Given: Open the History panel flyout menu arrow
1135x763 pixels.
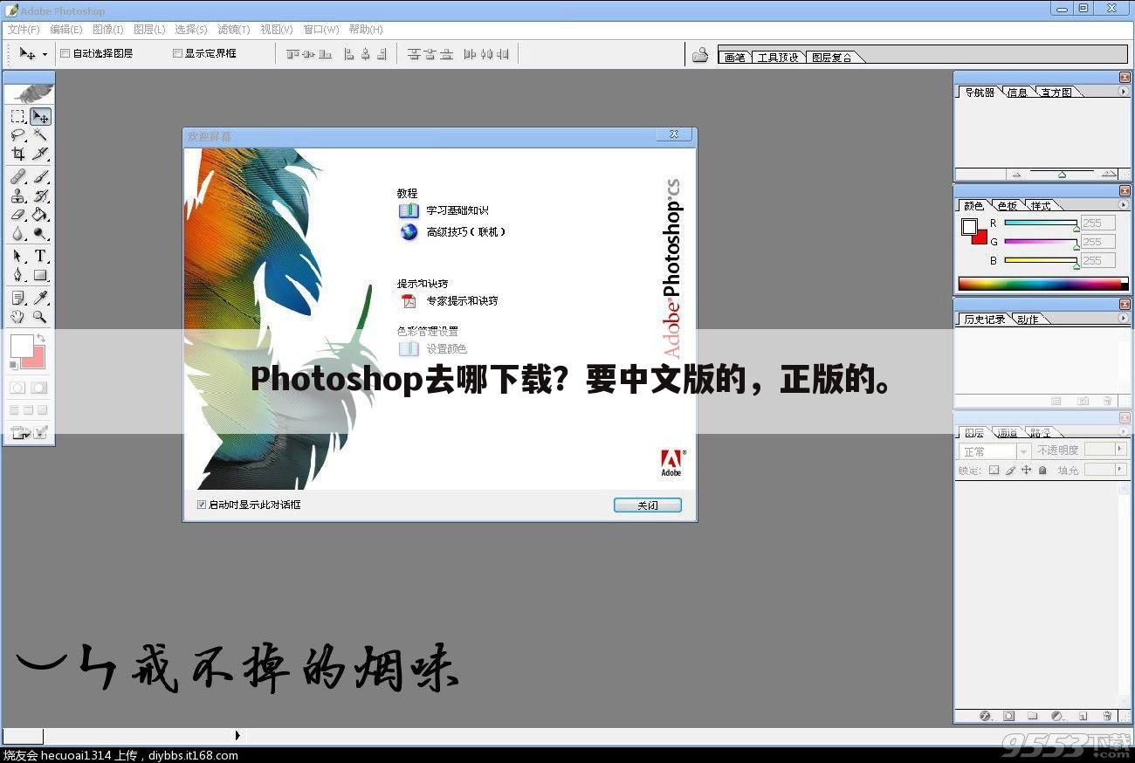Looking at the screenshot, I should coord(1124,319).
